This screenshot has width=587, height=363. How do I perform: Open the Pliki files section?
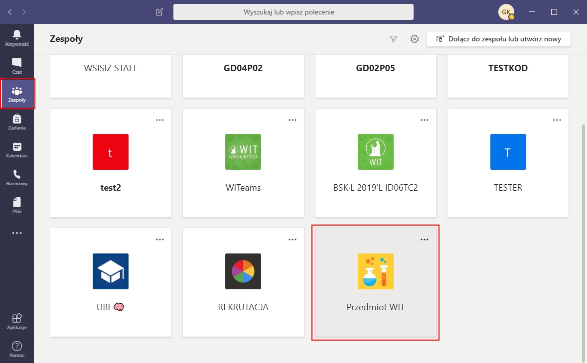17,206
